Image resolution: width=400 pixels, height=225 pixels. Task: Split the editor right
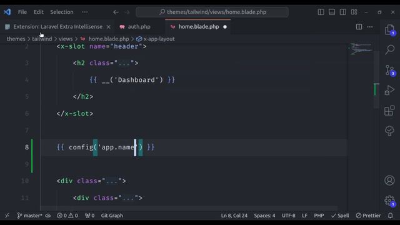tap(359, 26)
